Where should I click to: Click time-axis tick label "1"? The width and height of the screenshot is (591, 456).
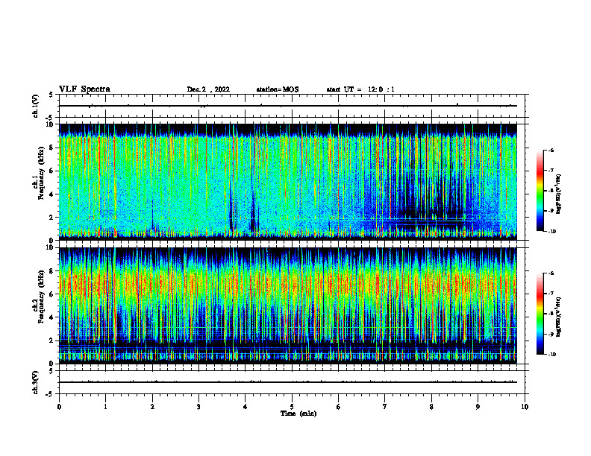pos(105,407)
